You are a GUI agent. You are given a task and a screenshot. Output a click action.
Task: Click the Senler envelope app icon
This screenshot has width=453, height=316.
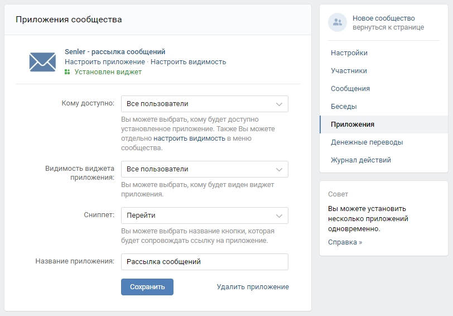pyautogui.click(x=42, y=61)
